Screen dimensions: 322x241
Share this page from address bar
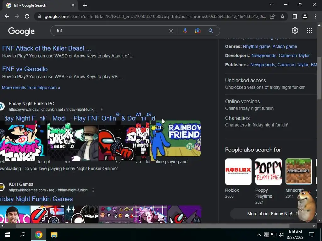(272, 16)
